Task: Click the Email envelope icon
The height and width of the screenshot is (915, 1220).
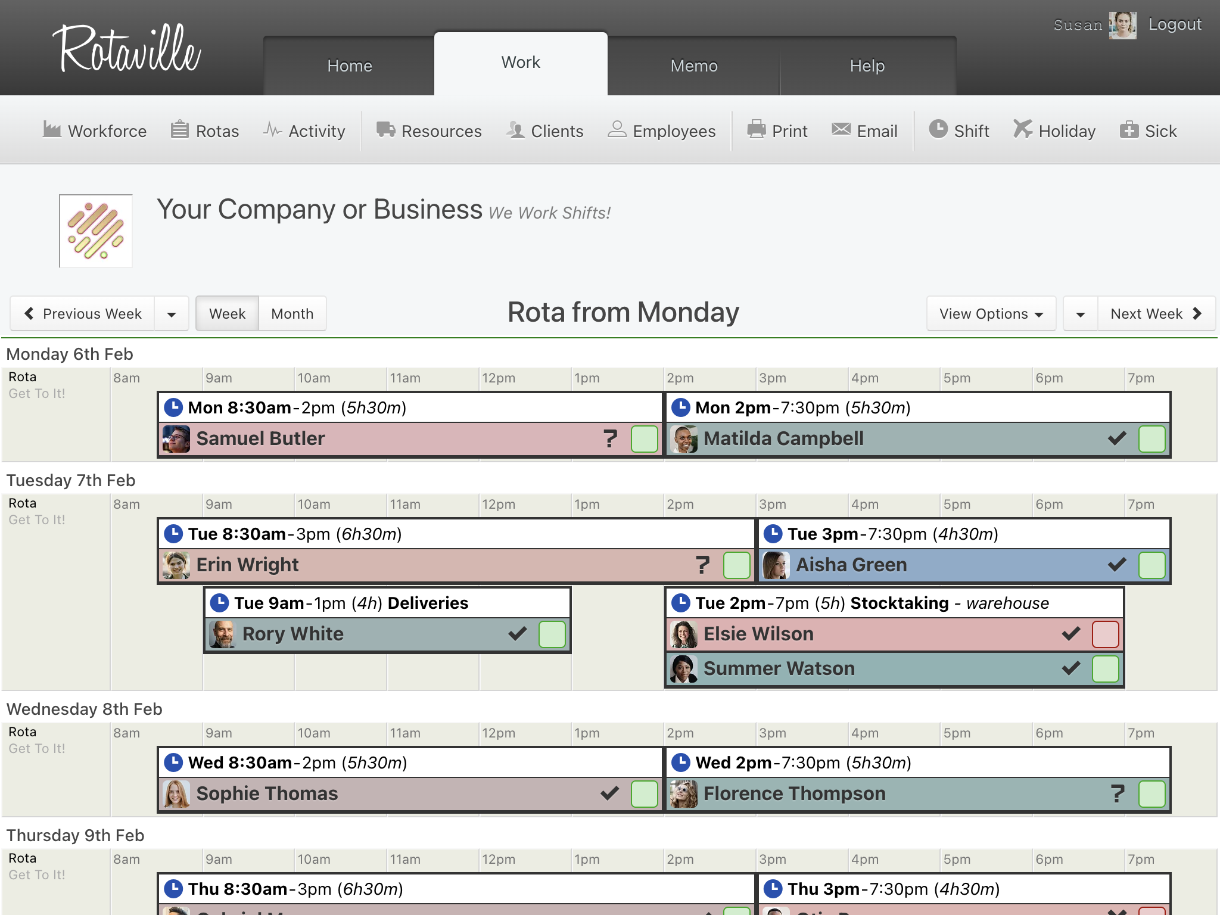Action: (841, 129)
